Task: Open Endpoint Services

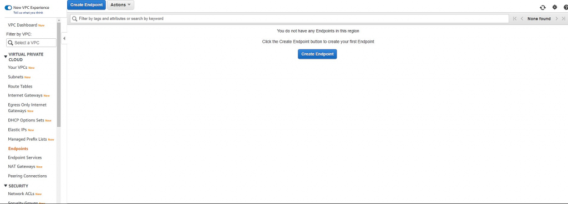Action: (x=24, y=157)
